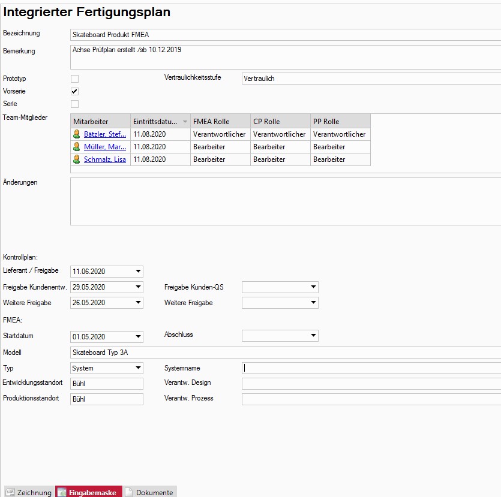Image resolution: width=501 pixels, height=497 pixels.
Task: Click the Modell field Skateboard Typ 3A
Action: pos(286,353)
